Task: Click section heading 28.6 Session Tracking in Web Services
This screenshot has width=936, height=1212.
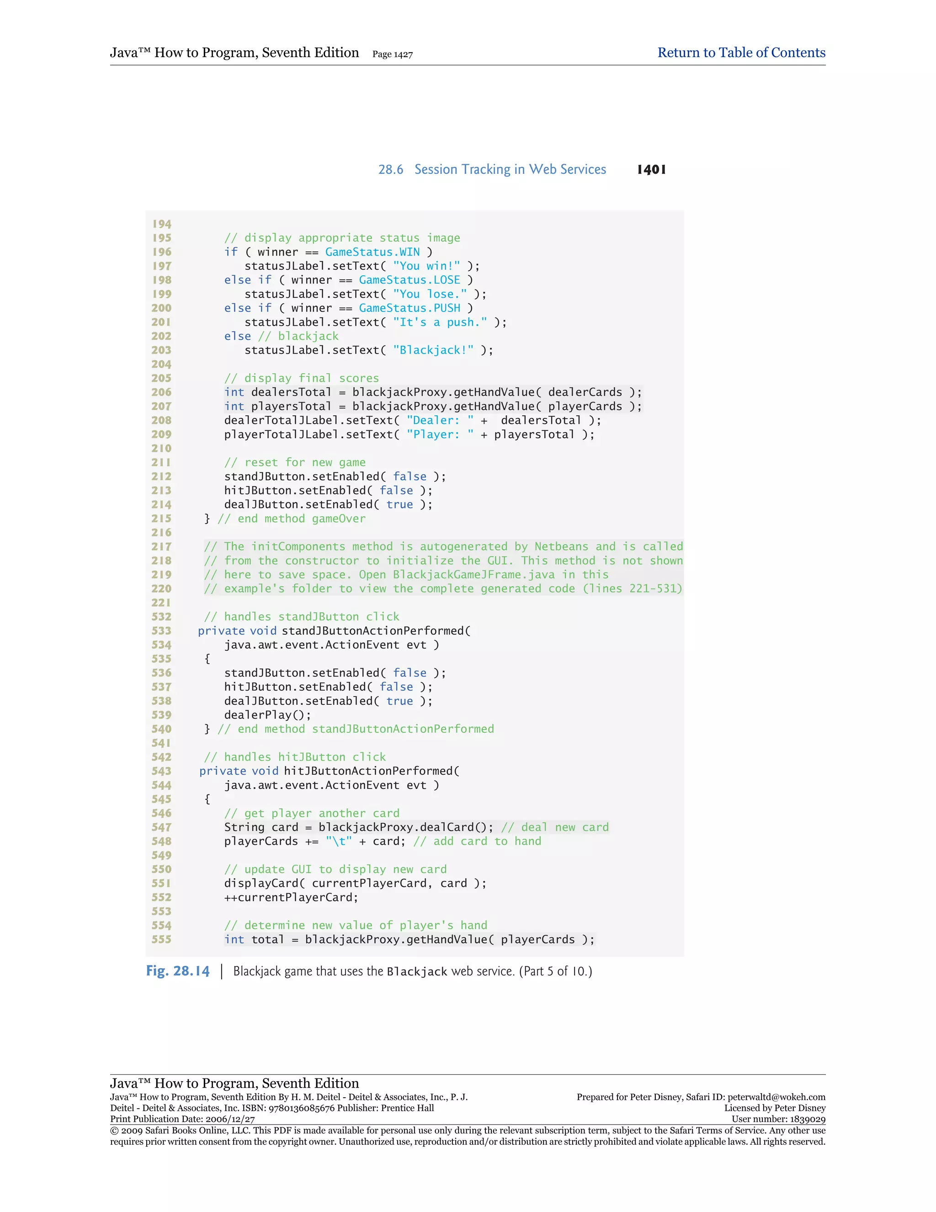Action: [492, 169]
